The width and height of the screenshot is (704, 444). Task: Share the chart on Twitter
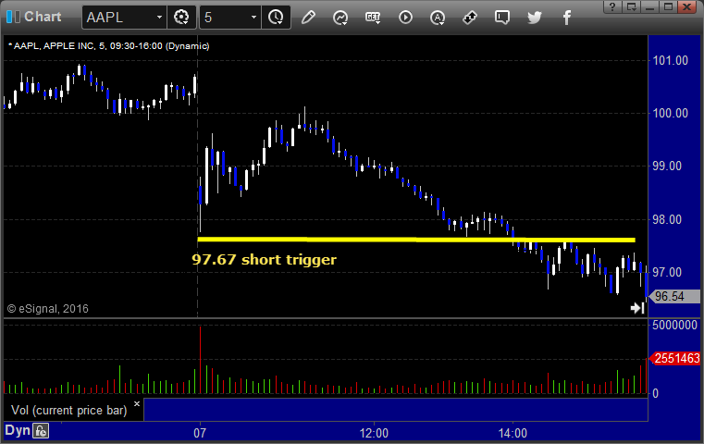tap(535, 18)
